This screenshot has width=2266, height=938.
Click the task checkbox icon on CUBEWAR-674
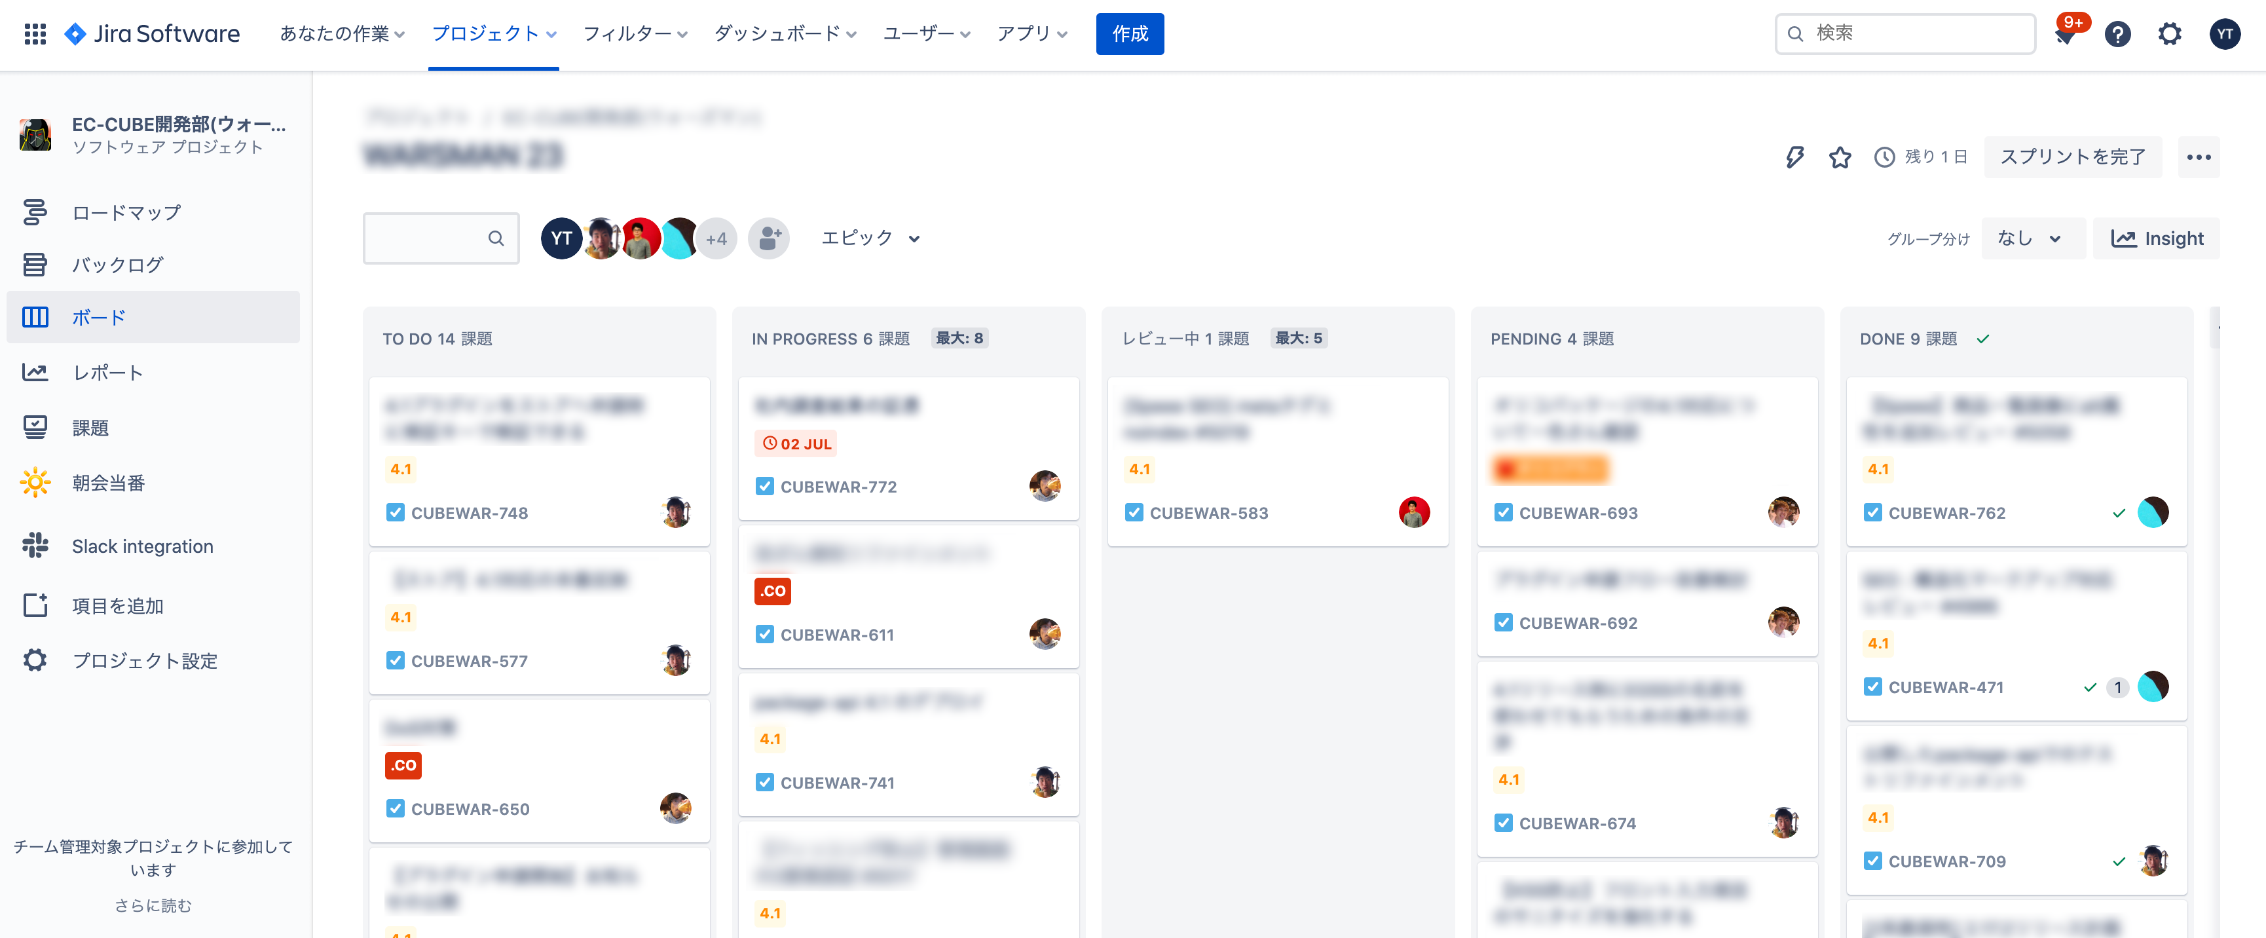pyautogui.click(x=1503, y=823)
